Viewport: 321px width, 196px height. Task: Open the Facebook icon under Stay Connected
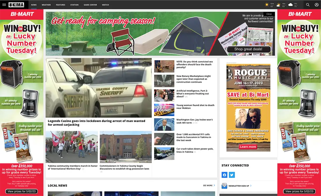tap(224, 175)
